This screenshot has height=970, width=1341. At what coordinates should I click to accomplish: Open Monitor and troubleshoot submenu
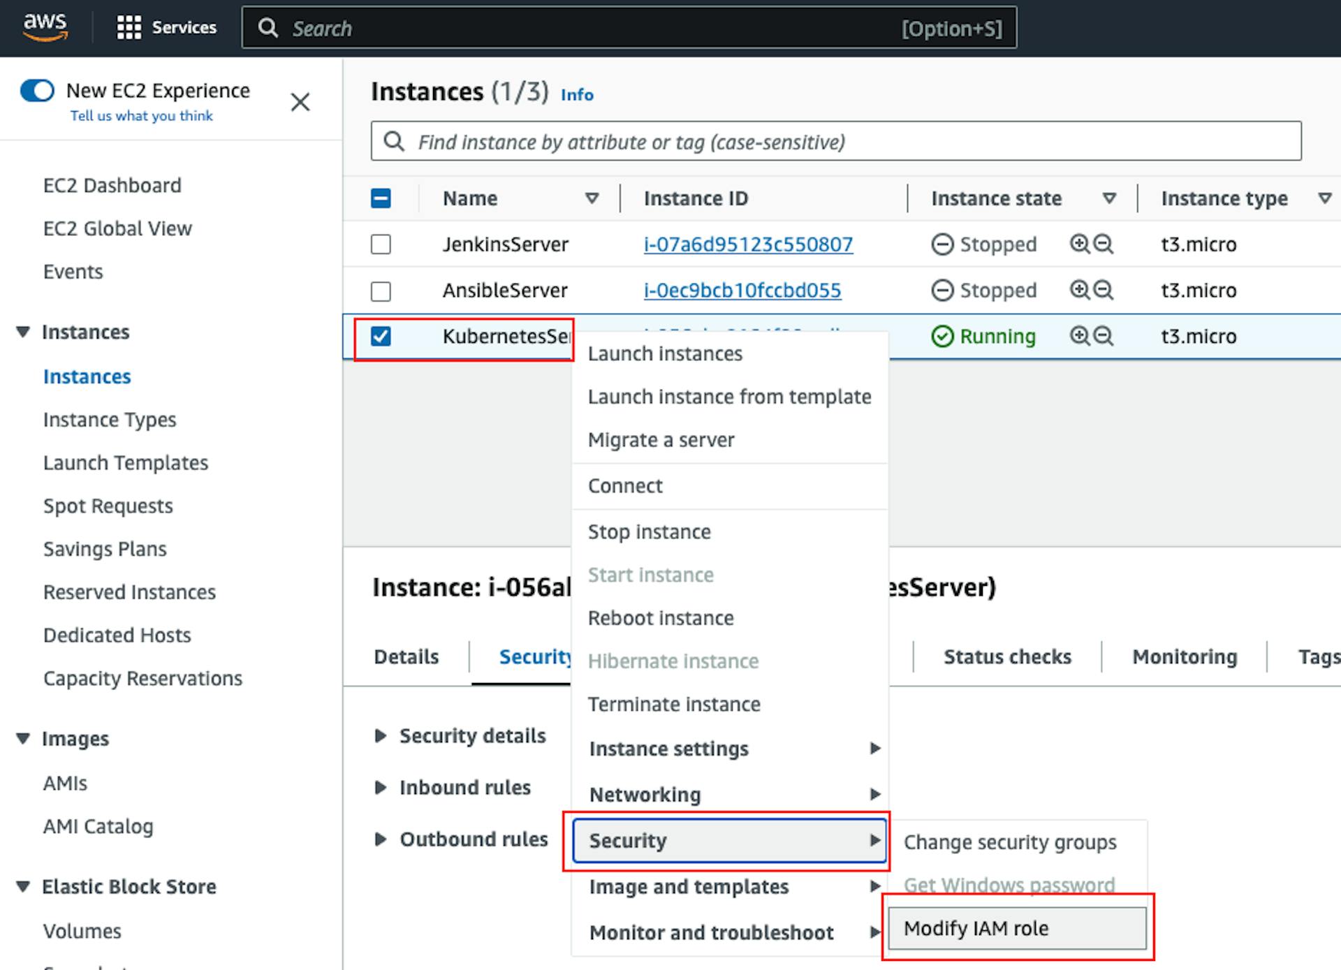pos(730,933)
